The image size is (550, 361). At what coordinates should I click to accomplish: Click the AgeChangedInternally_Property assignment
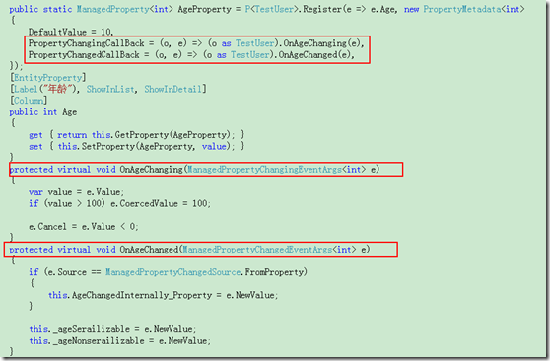[163, 295]
